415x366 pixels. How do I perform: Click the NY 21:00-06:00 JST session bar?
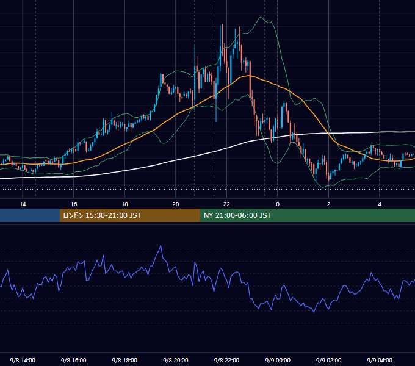tap(307, 215)
